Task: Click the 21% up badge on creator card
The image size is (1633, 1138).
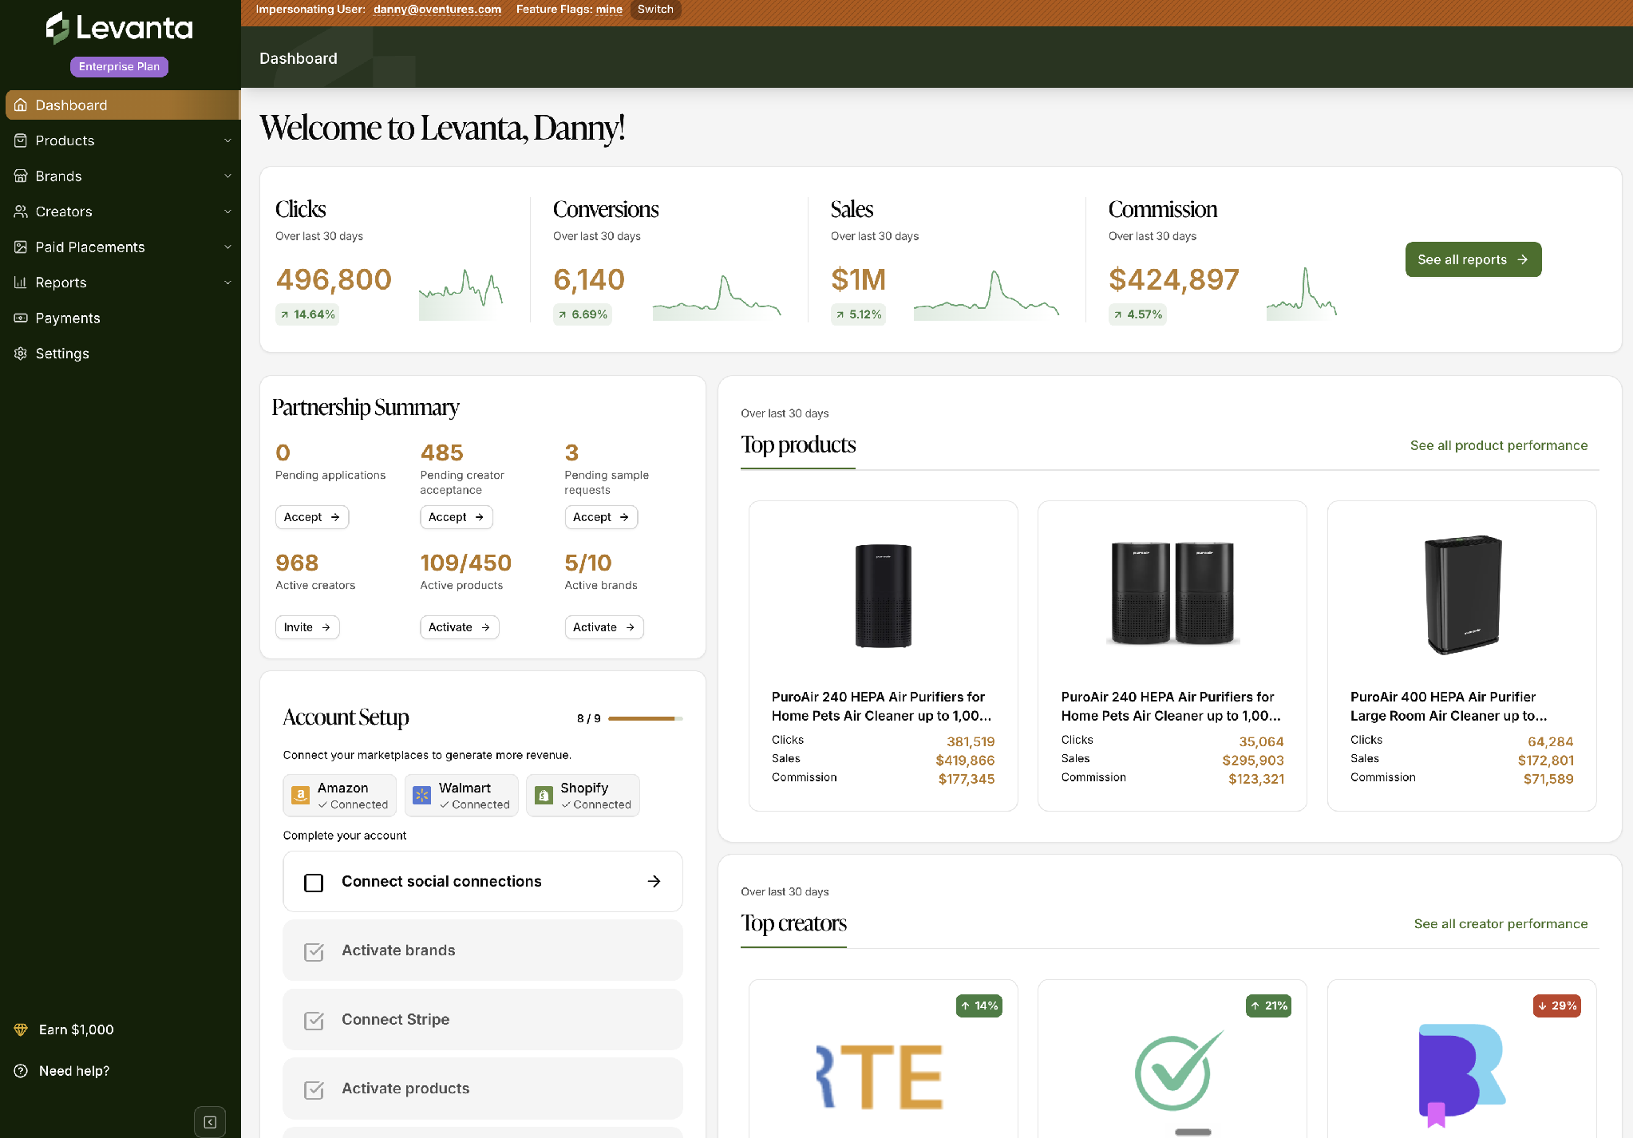Action: tap(1269, 1006)
